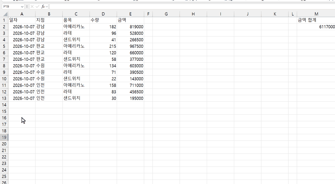
Task: Click the Insert Function fx icon
Action: pos(43,7)
